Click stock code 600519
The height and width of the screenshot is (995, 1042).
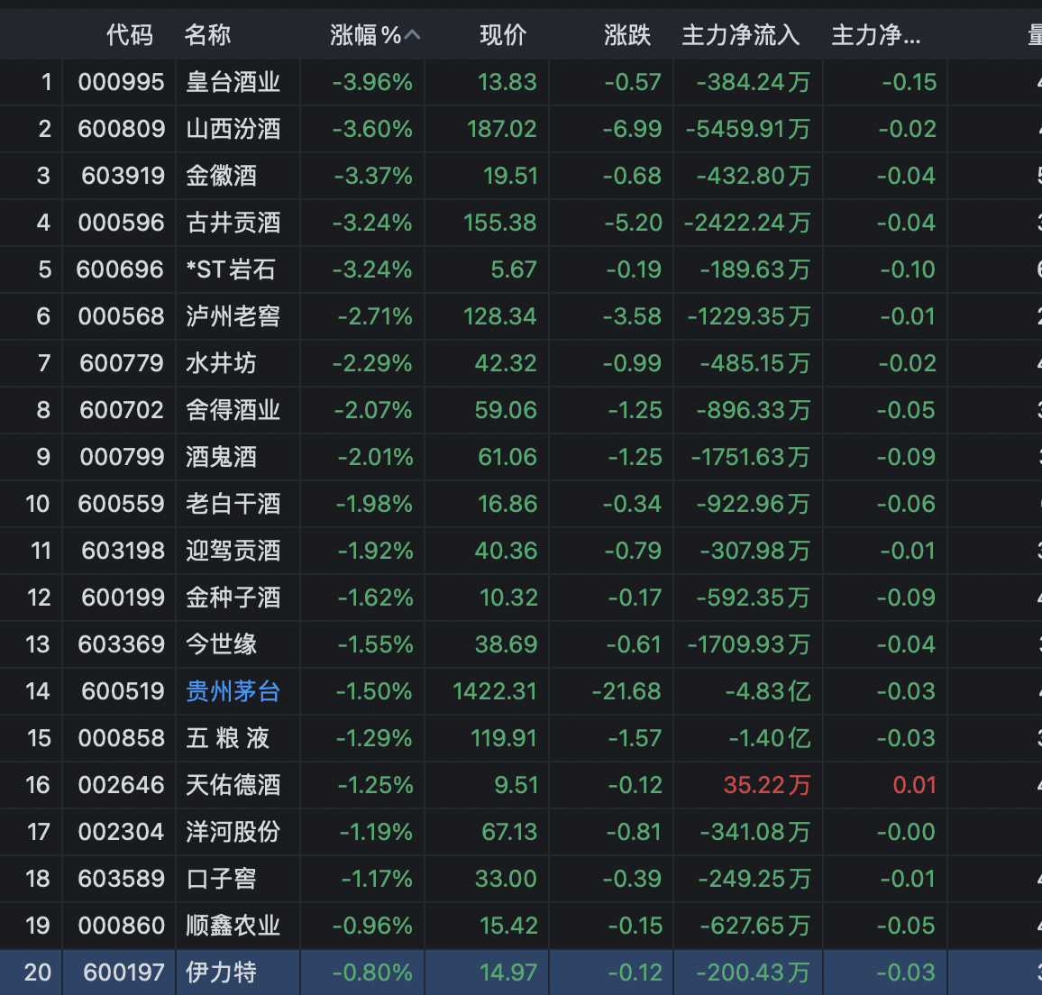[x=123, y=691]
